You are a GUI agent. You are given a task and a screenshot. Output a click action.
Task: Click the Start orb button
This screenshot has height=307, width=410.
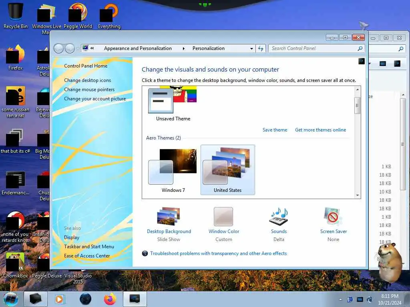click(11, 299)
